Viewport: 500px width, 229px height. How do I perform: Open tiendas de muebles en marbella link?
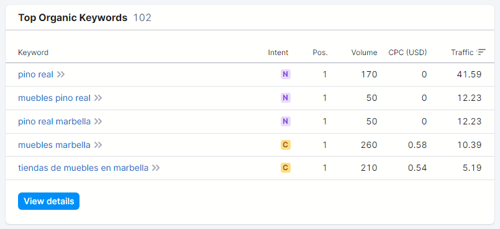pos(83,168)
